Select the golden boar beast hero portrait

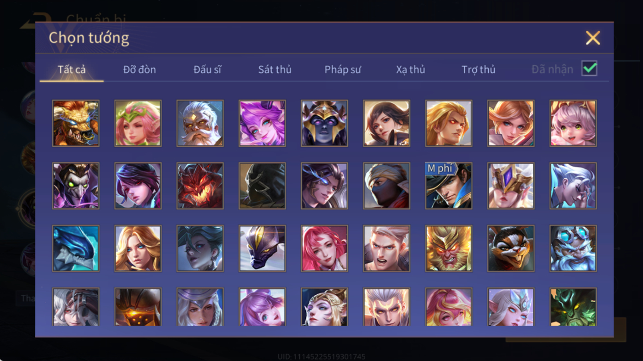[x=76, y=123]
